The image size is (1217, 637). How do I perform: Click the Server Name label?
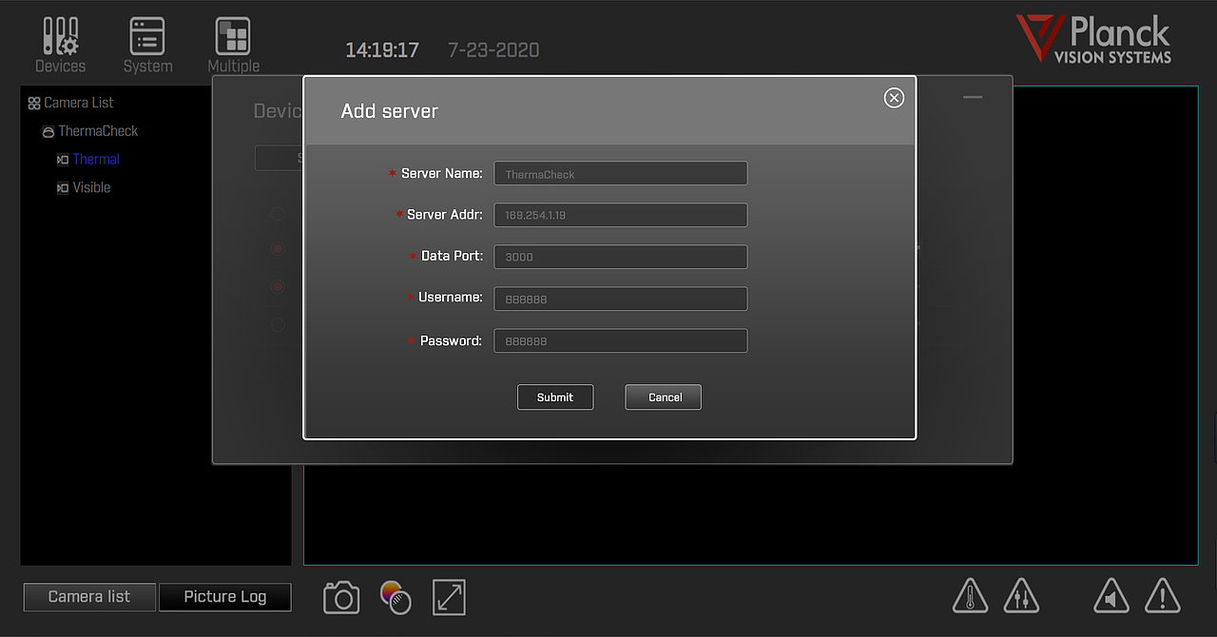[x=442, y=174]
